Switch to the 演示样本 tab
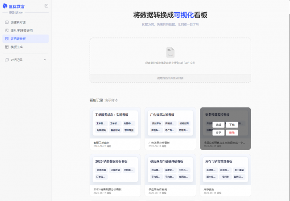 (x=112, y=100)
